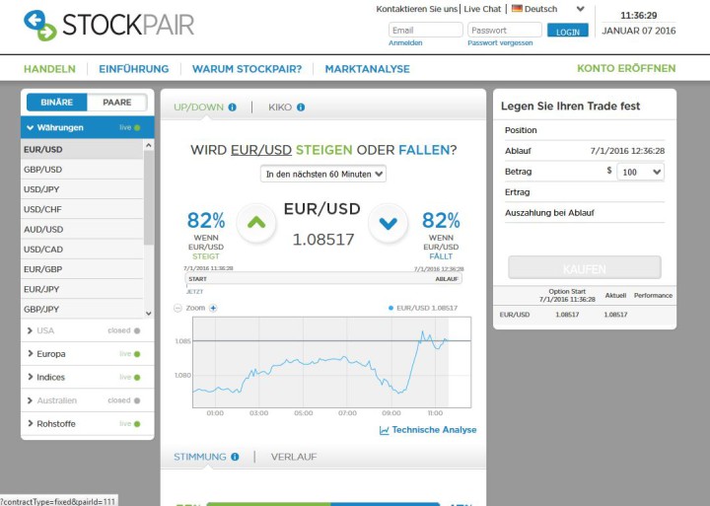The image size is (710, 506).
Task: Select the Binäre toggle option
Action: pos(56,103)
